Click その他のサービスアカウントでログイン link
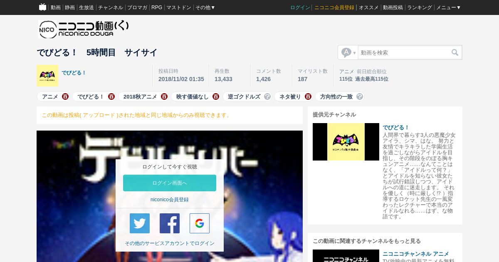 click(x=170, y=243)
